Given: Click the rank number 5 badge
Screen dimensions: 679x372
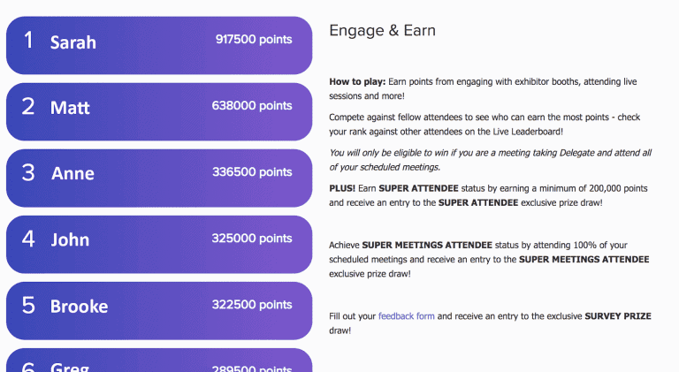Looking at the screenshot, I should (x=28, y=306).
